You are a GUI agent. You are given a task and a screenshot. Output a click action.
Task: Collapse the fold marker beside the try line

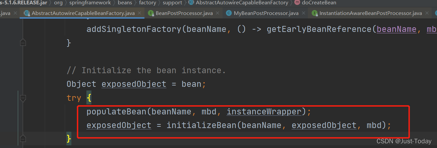[x=23, y=98]
